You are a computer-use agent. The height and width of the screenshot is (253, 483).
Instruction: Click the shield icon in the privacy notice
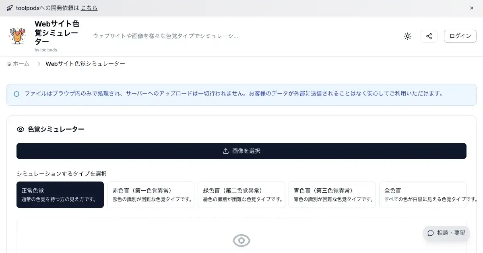pyautogui.click(x=17, y=94)
